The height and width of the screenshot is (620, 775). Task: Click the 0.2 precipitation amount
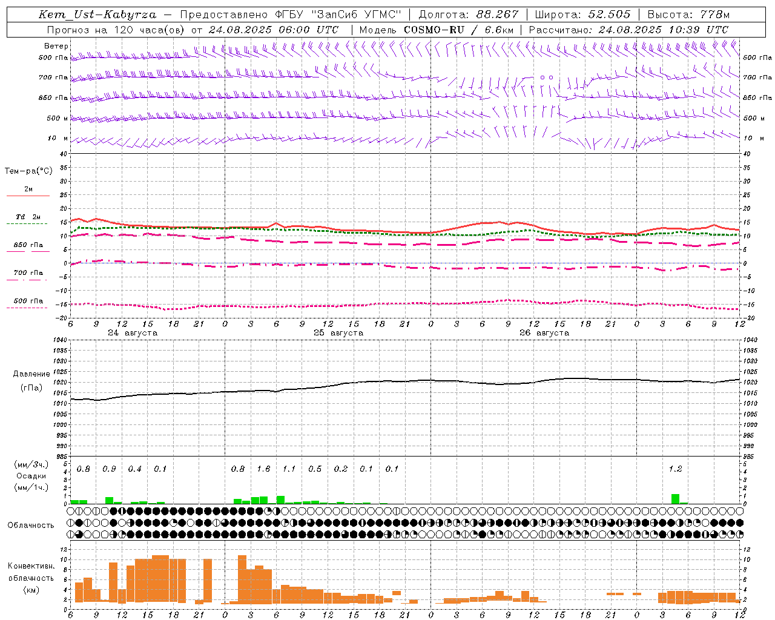(340, 469)
